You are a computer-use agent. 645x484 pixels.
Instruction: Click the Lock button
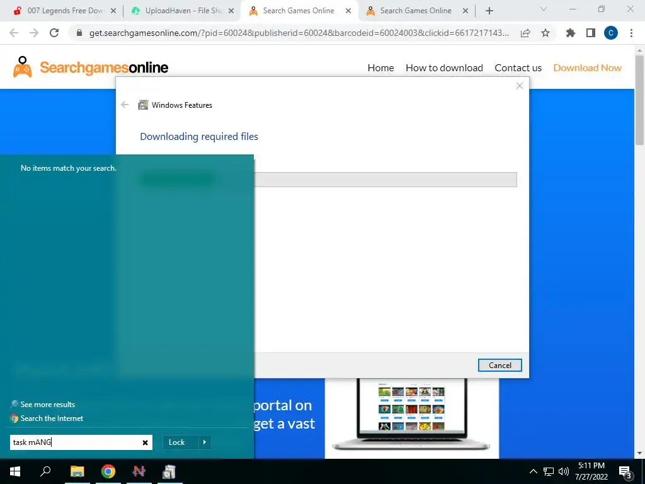(x=177, y=442)
